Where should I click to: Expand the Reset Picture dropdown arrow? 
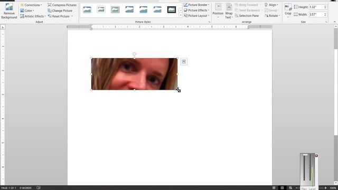click(x=72, y=16)
